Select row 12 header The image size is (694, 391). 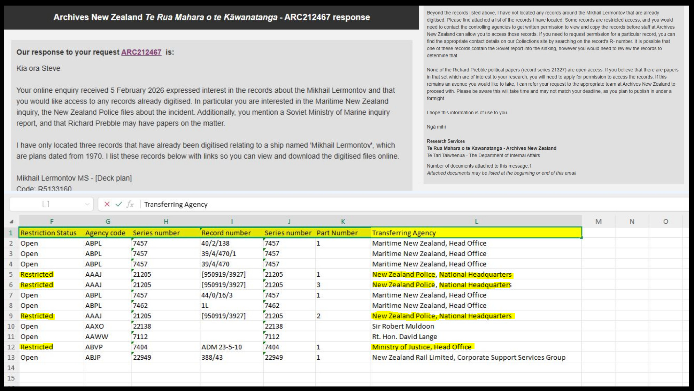[x=11, y=347]
